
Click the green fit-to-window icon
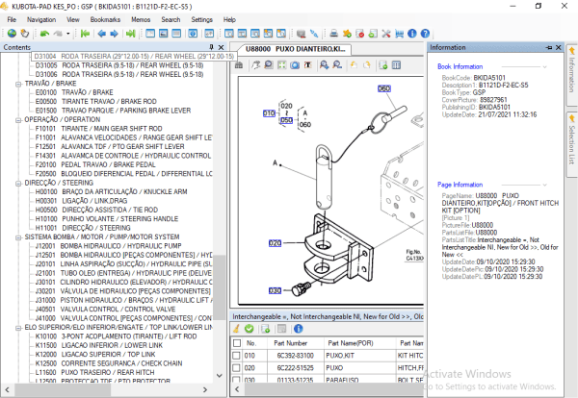click(281, 65)
